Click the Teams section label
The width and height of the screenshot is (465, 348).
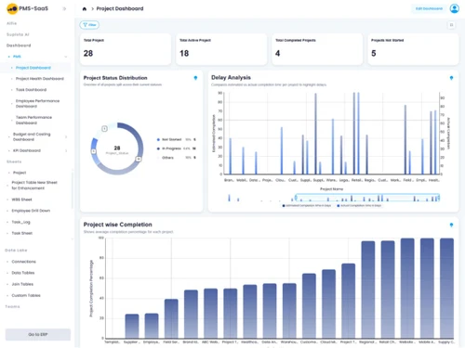(12, 306)
